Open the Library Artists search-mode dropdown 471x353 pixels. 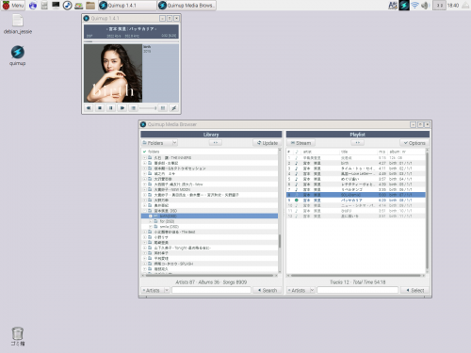[x=155, y=290]
